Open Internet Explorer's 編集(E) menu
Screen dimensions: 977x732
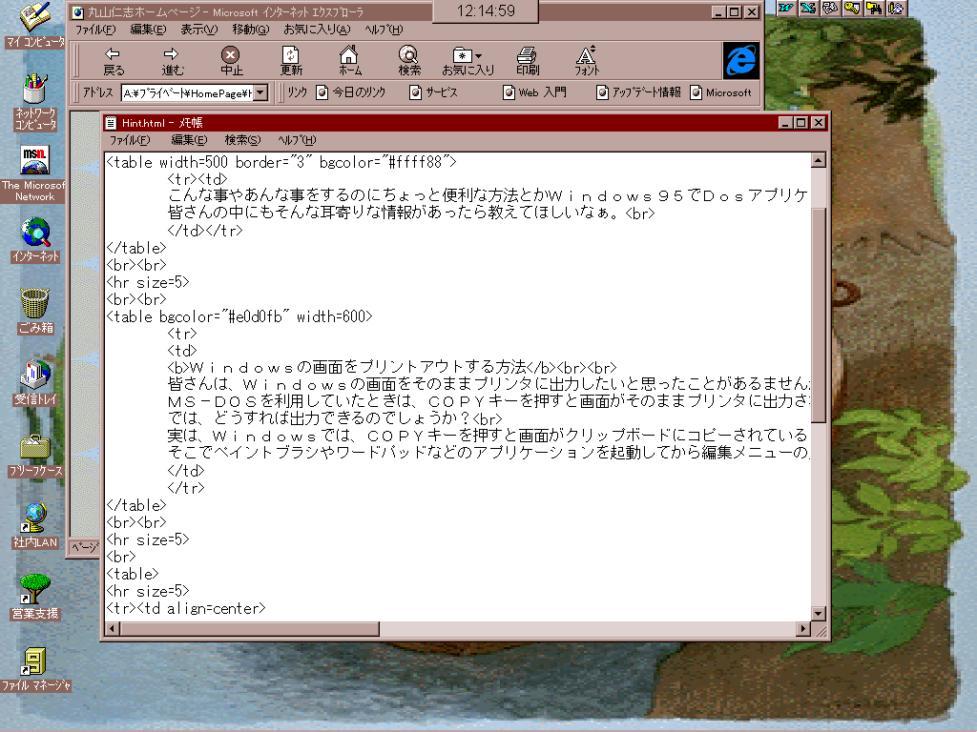pos(148,30)
